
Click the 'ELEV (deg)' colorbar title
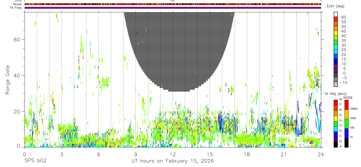tap(335, 6)
